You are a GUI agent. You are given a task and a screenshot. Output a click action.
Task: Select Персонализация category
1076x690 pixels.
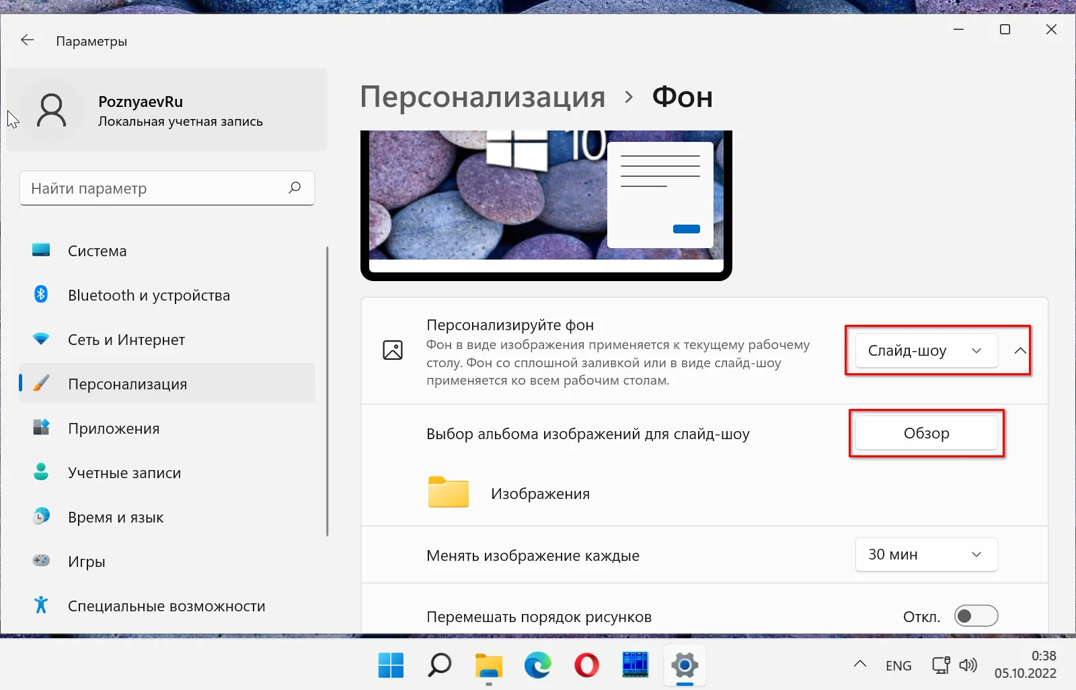167,383
